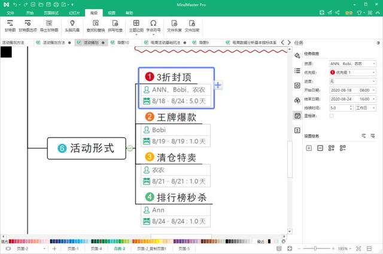Open the outline list panel in sidebar

point(297,71)
